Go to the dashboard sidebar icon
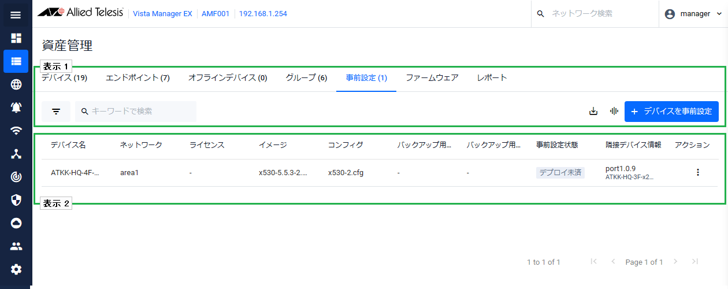Screen dimensions: 728x289 tap(16, 38)
